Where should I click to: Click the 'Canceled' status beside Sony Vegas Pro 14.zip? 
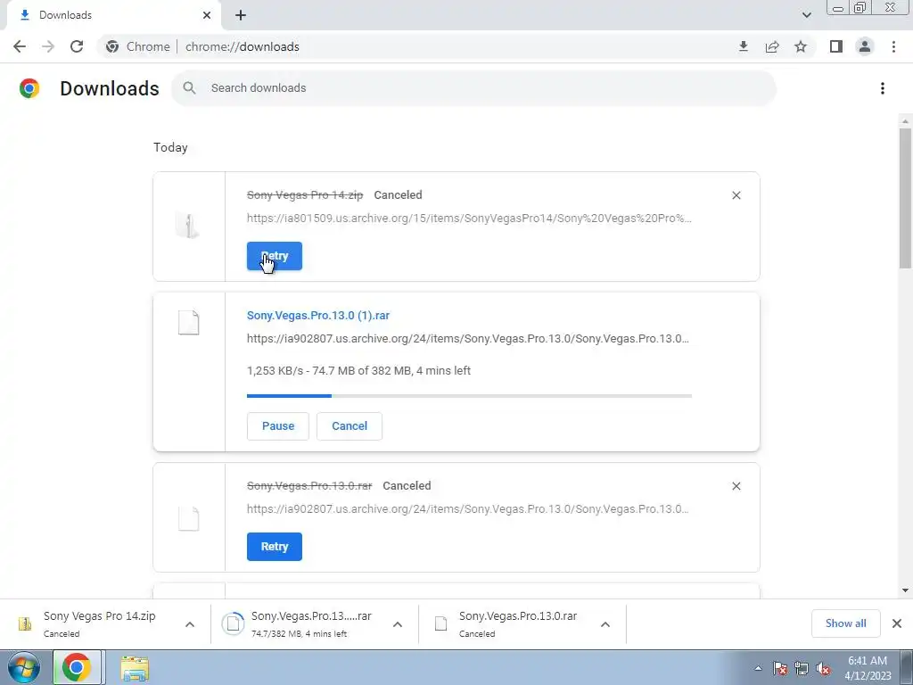(x=398, y=195)
